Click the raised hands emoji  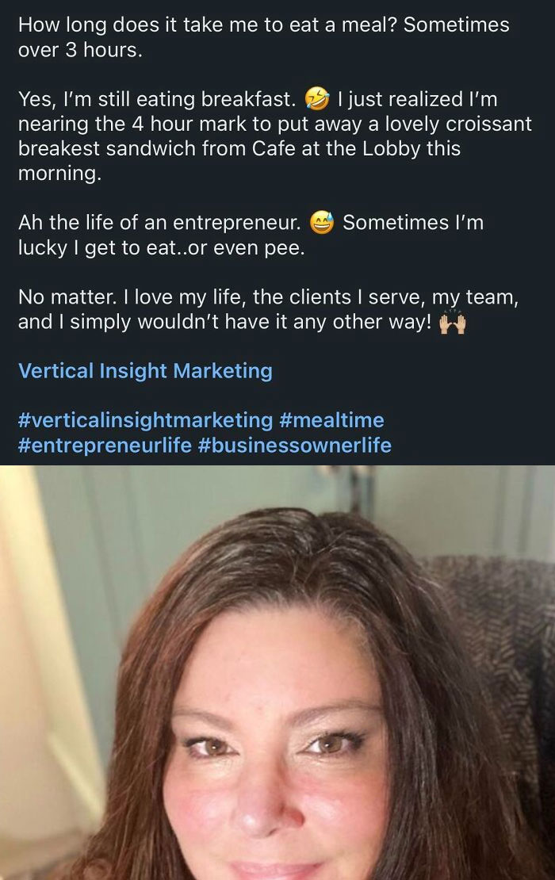click(x=451, y=323)
